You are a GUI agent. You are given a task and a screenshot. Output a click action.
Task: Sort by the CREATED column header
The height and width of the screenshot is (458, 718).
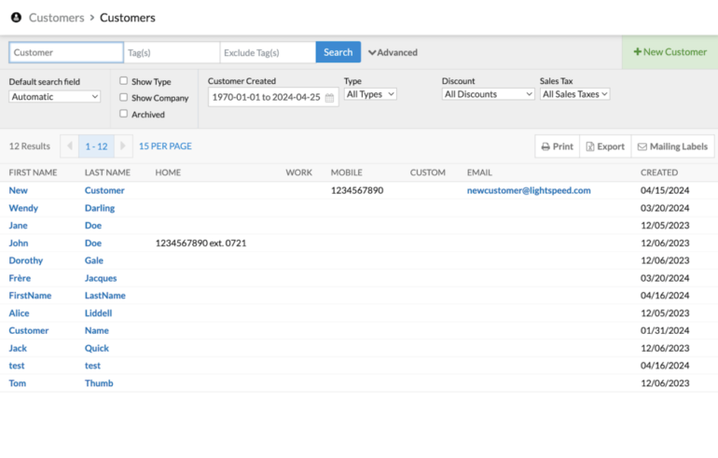click(x=658, y=173)
